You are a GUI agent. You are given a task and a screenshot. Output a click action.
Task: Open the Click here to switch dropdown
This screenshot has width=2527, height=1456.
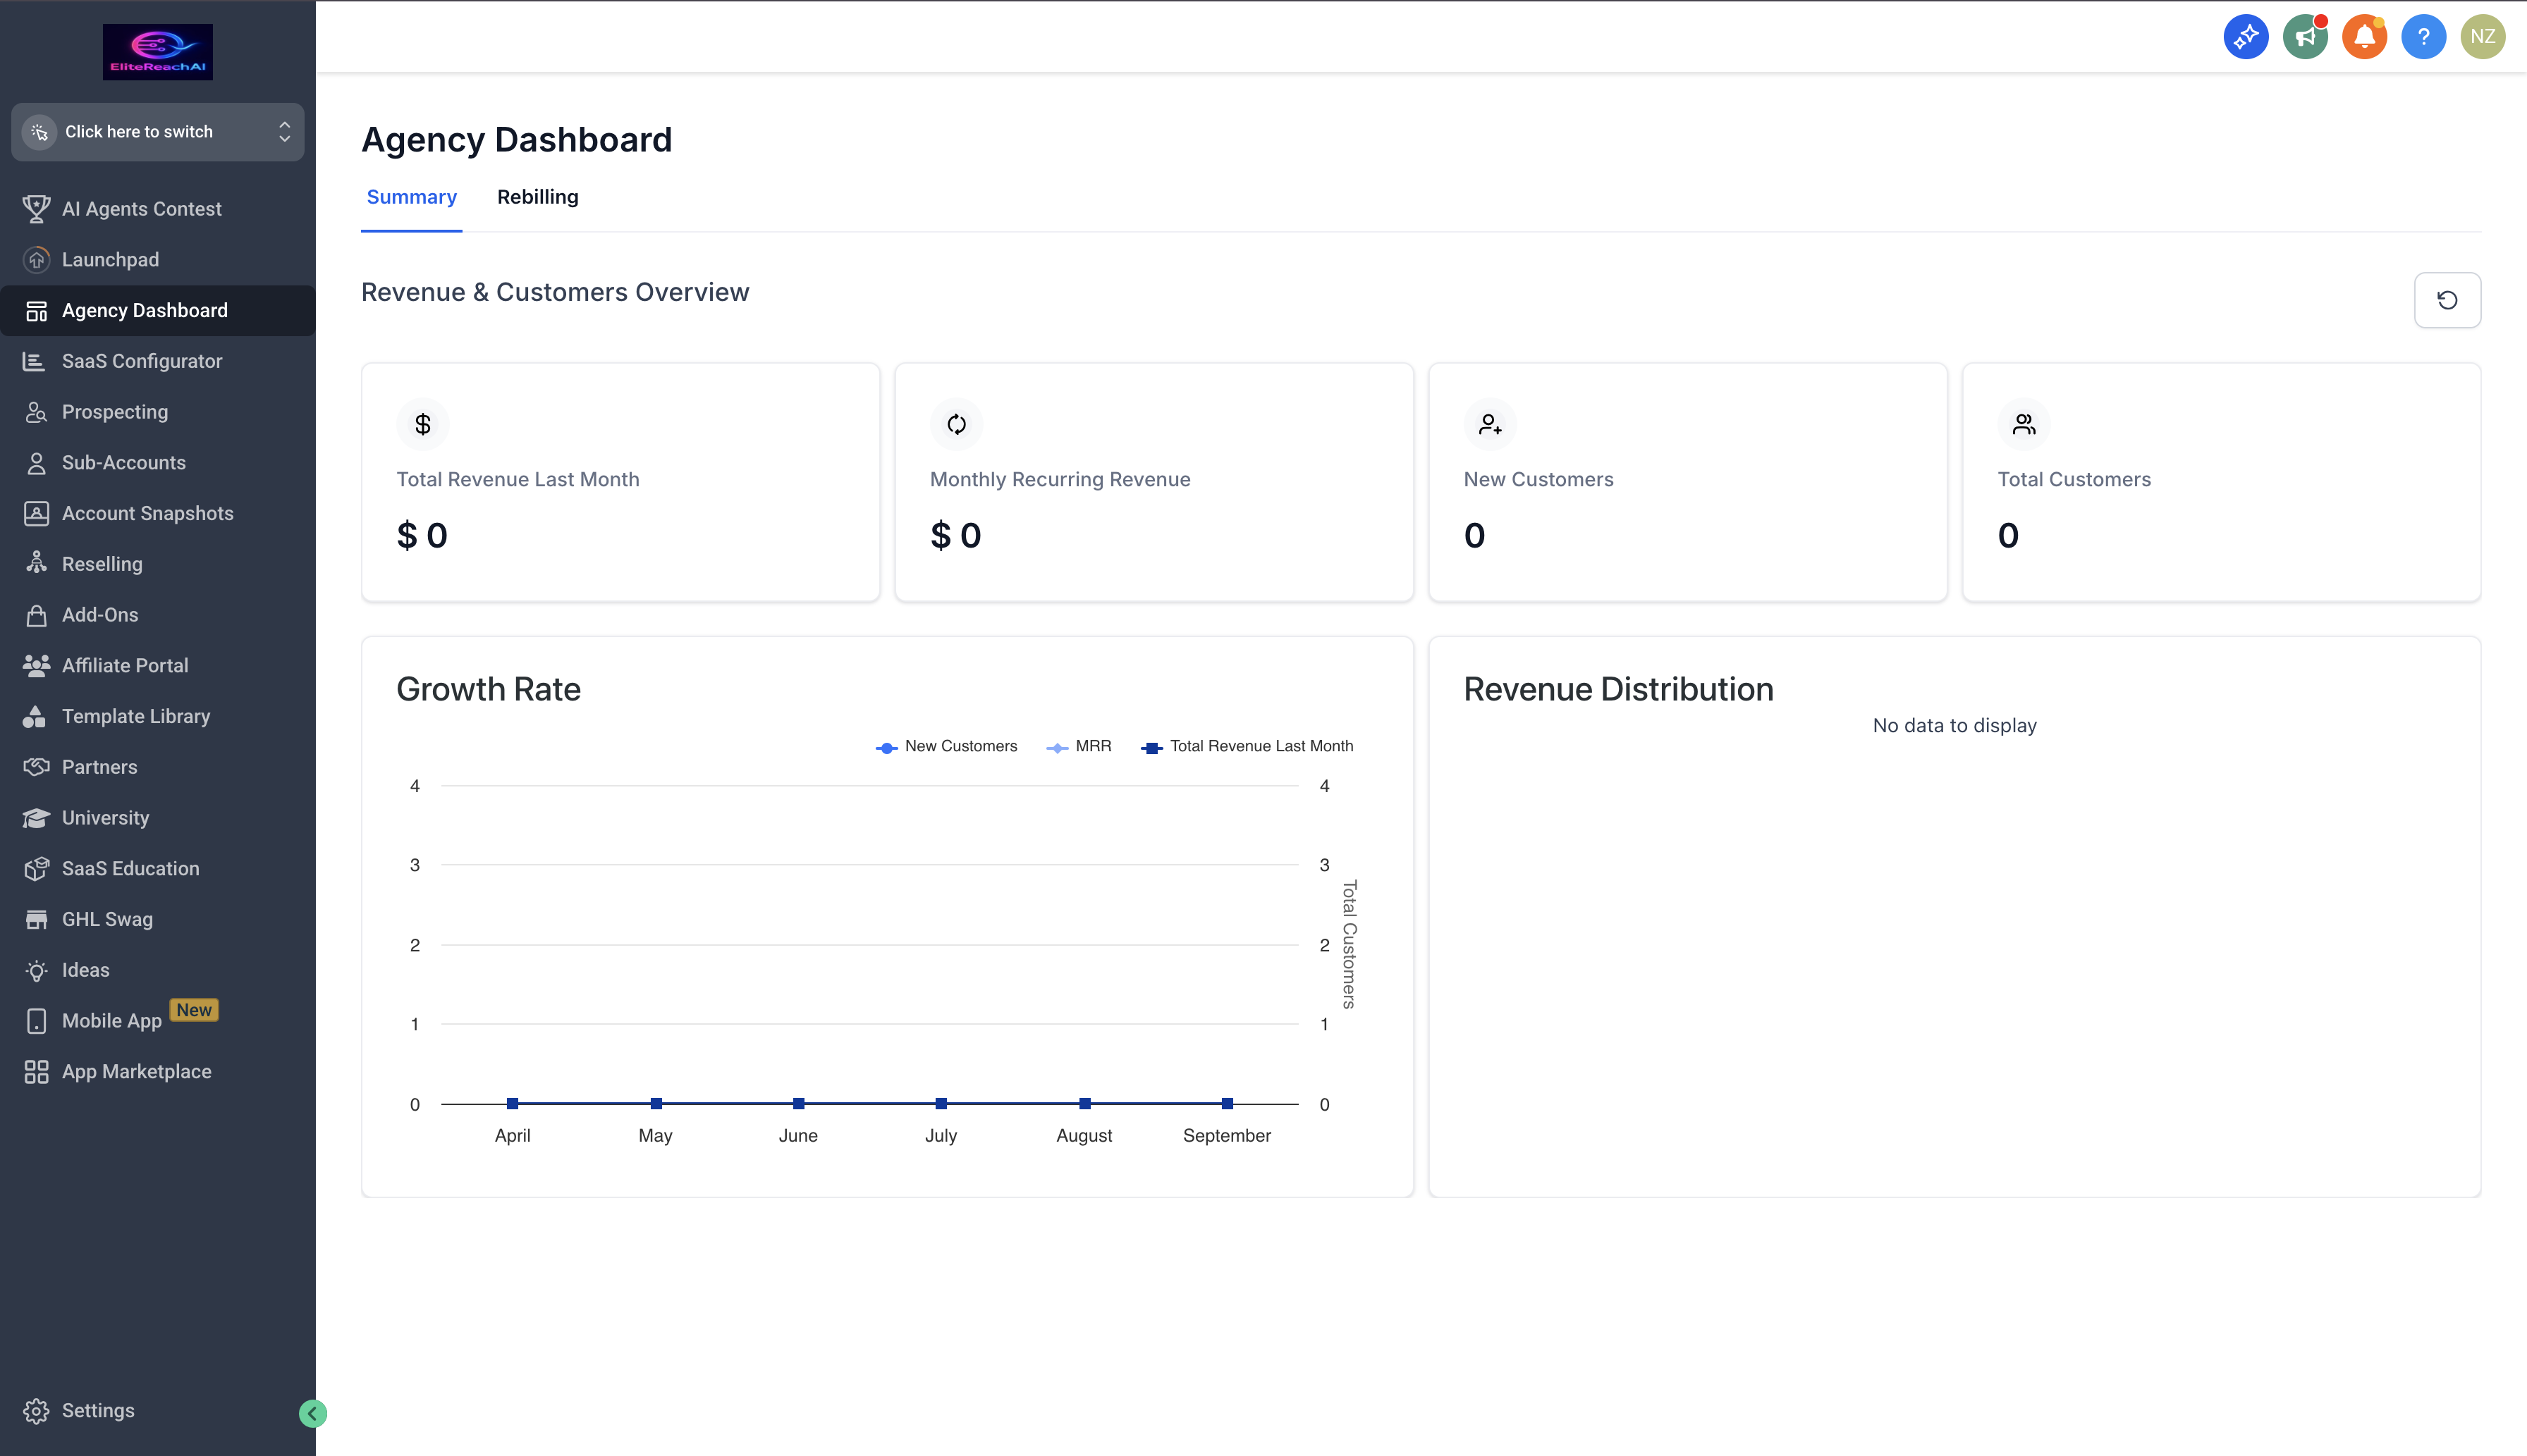tap(157, 132)
